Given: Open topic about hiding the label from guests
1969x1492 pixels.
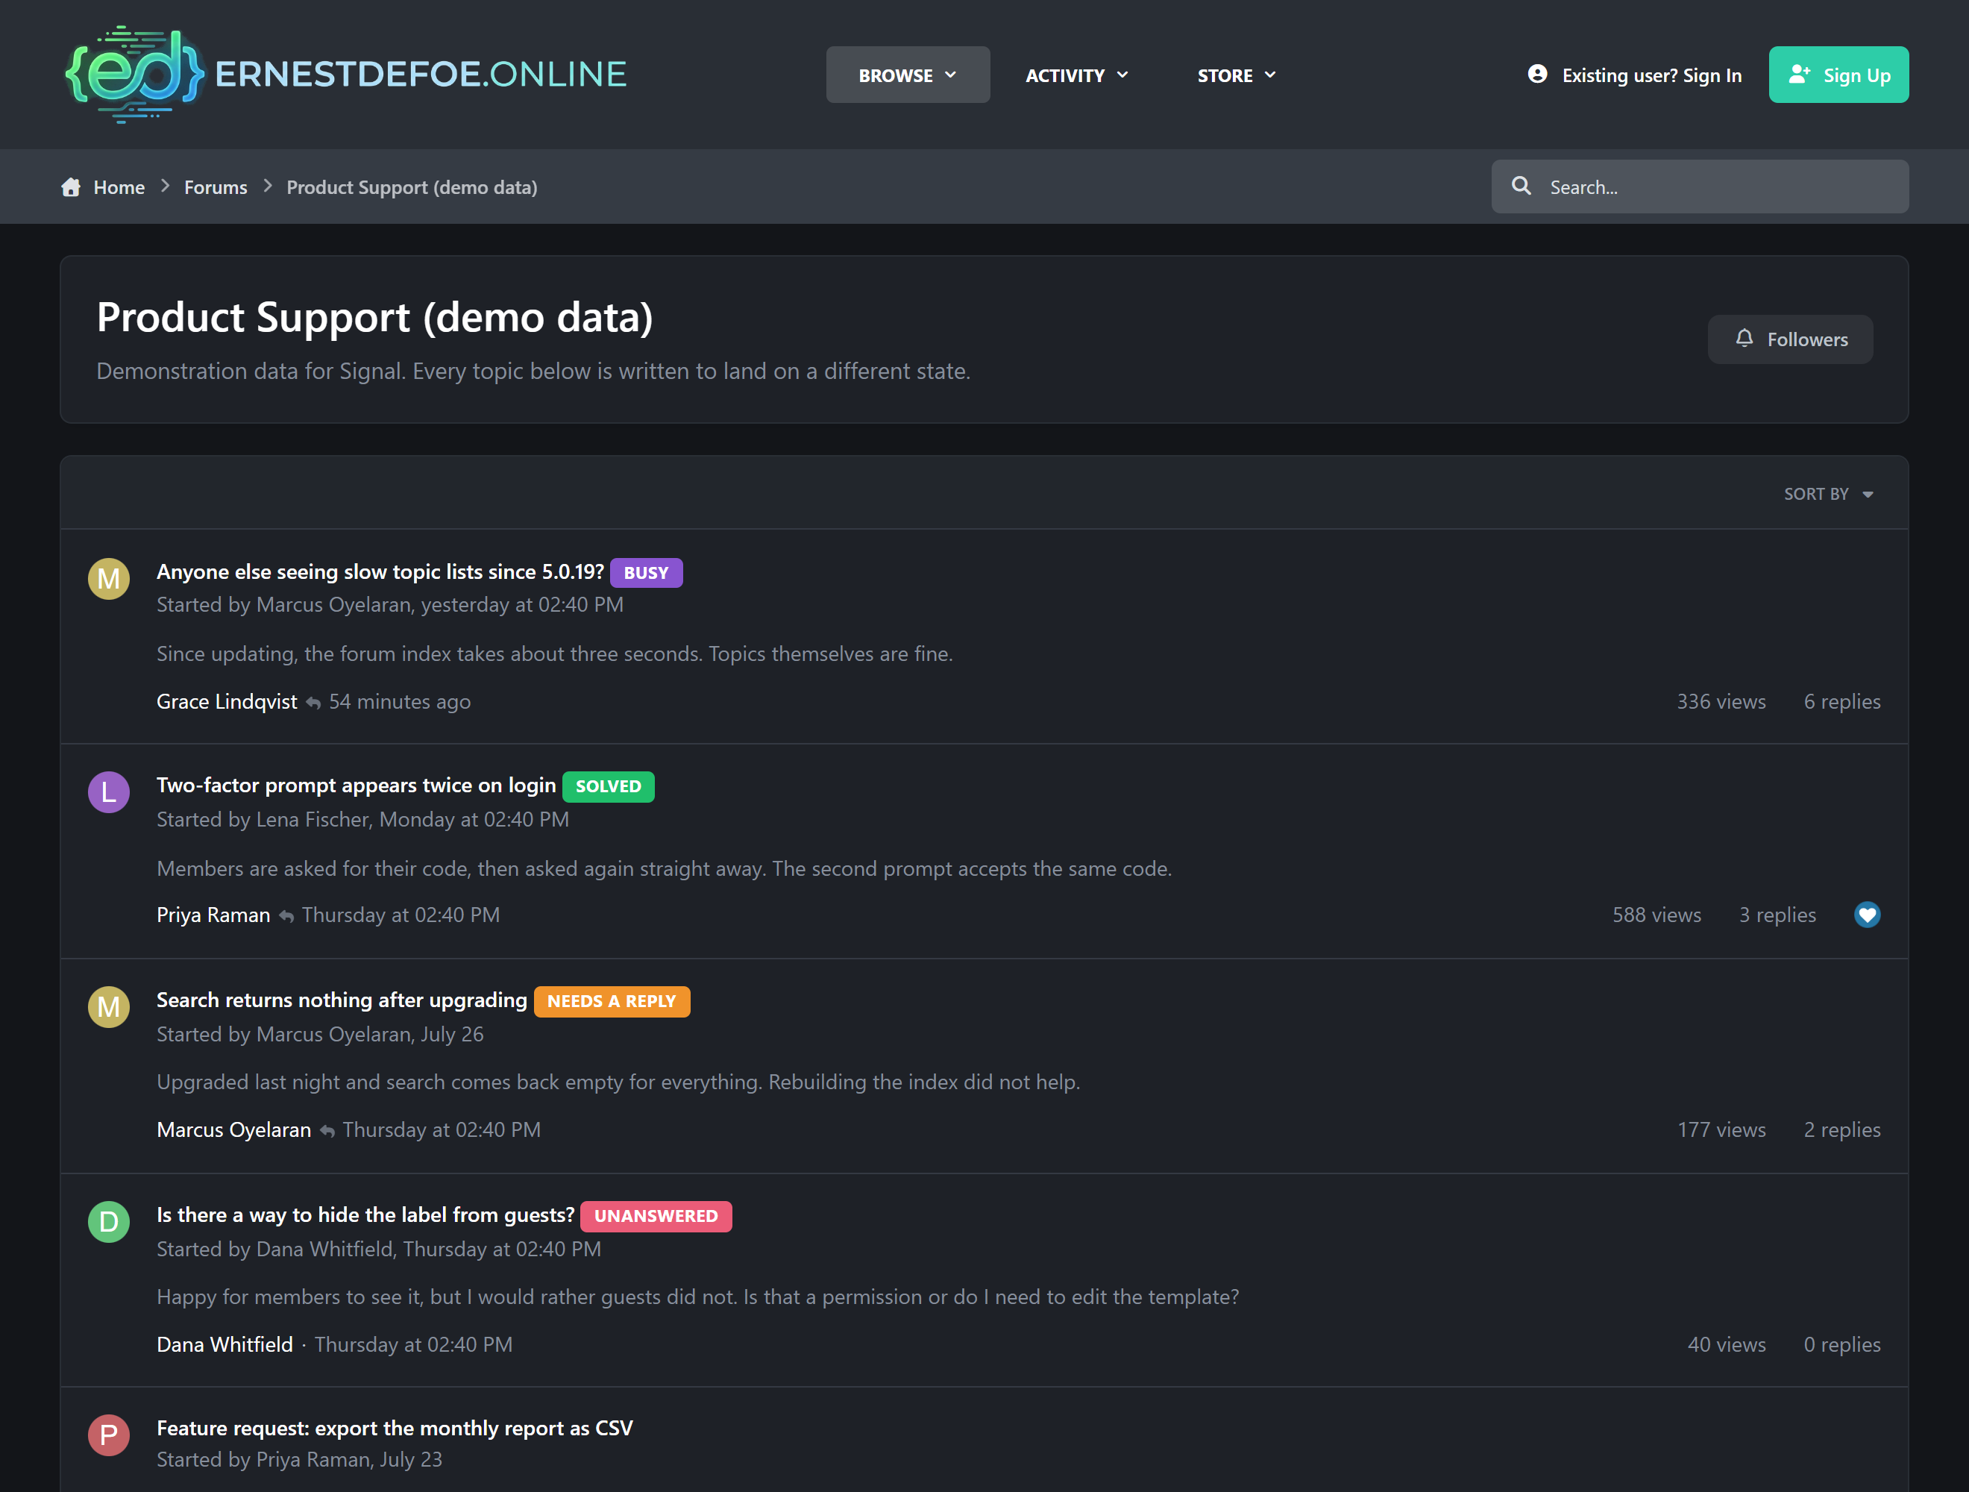Looking at the screenshot, I should [x=366, y=1214].
